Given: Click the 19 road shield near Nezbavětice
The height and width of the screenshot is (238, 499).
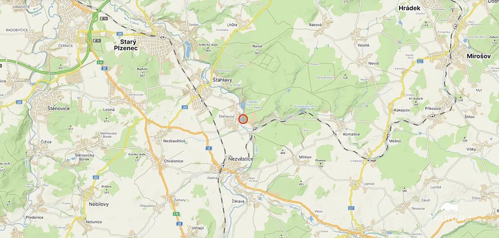Looking at the screenshot, I should (x=209, y=148).
